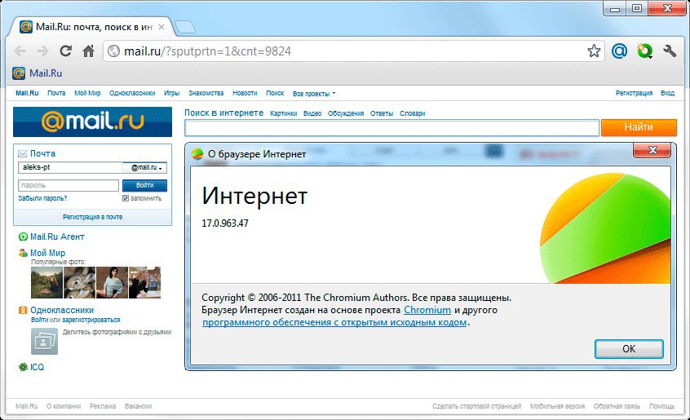This screenshot has width=690, height=420.
Task: Open the blue @ Mail.Ru toolbar extension
Action: pyautogui.click(x=619, y=51)
